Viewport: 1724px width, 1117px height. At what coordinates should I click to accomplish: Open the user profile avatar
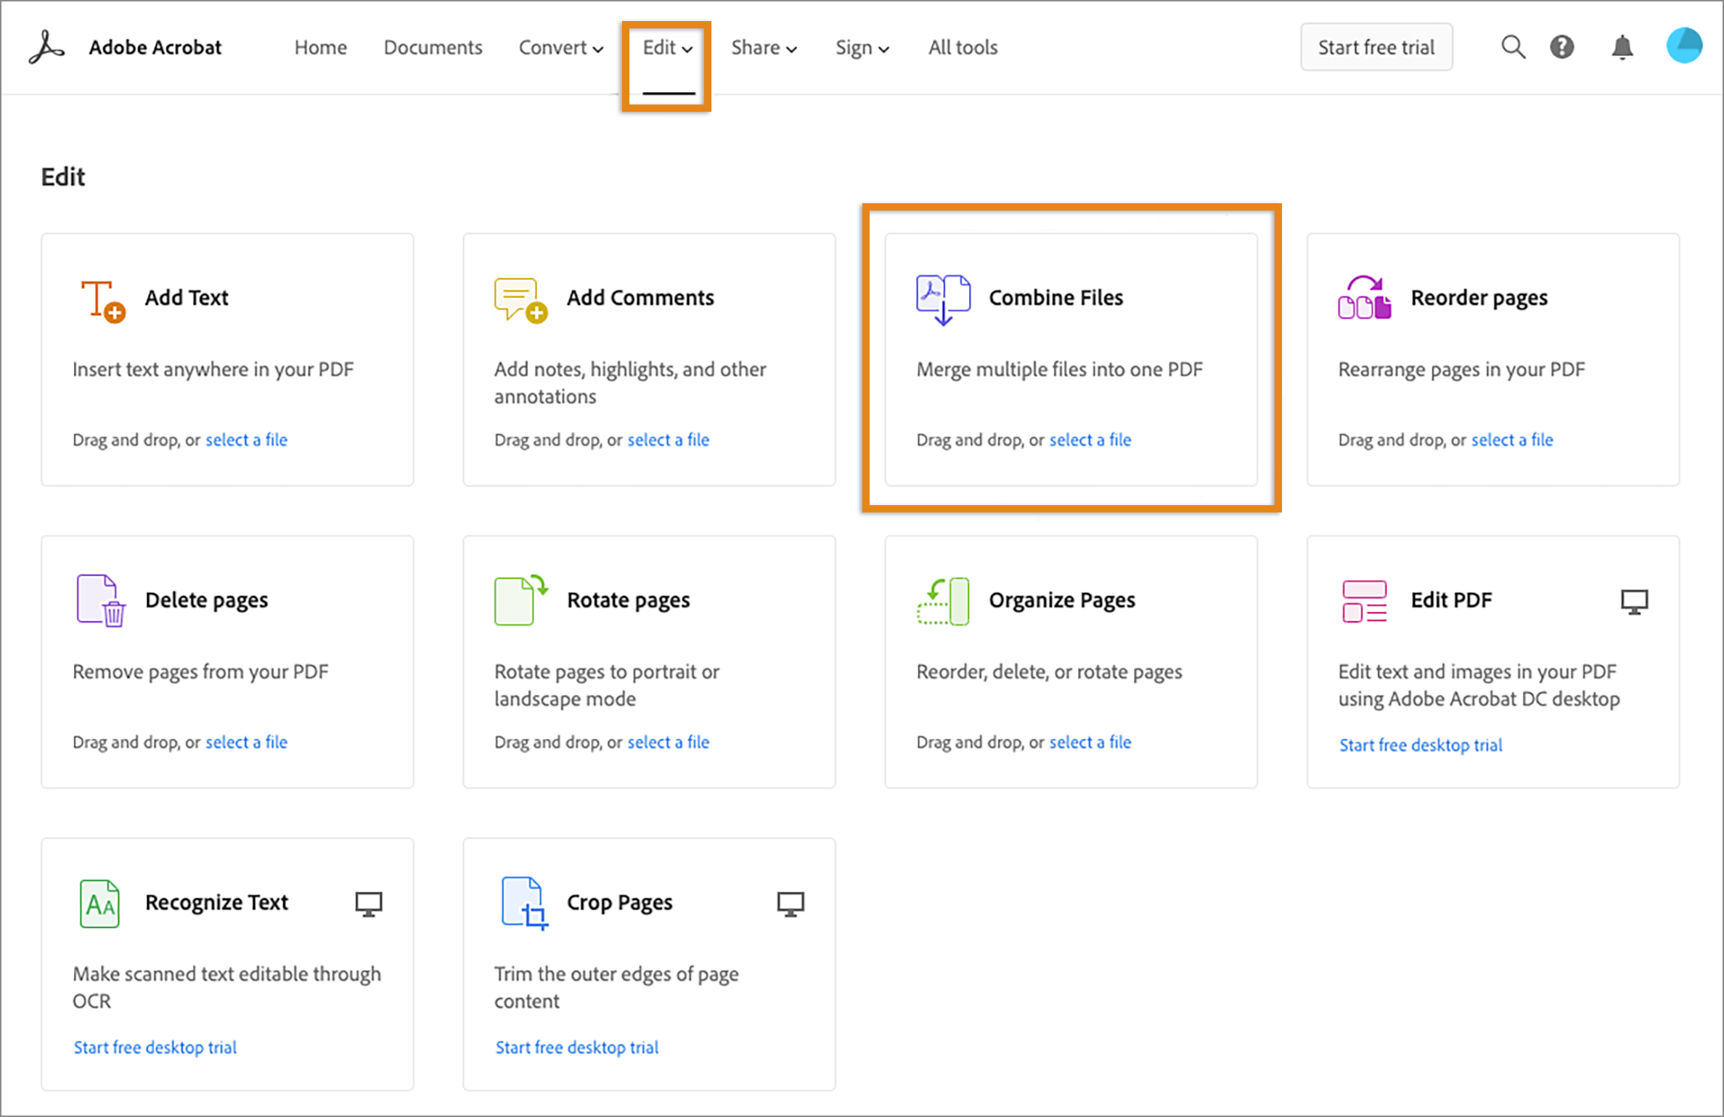pyautogui.click(x=1684, y=46)
